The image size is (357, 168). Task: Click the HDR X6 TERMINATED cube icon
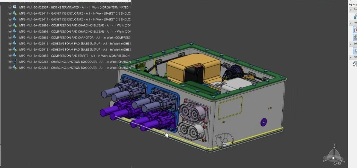(15, 7)
